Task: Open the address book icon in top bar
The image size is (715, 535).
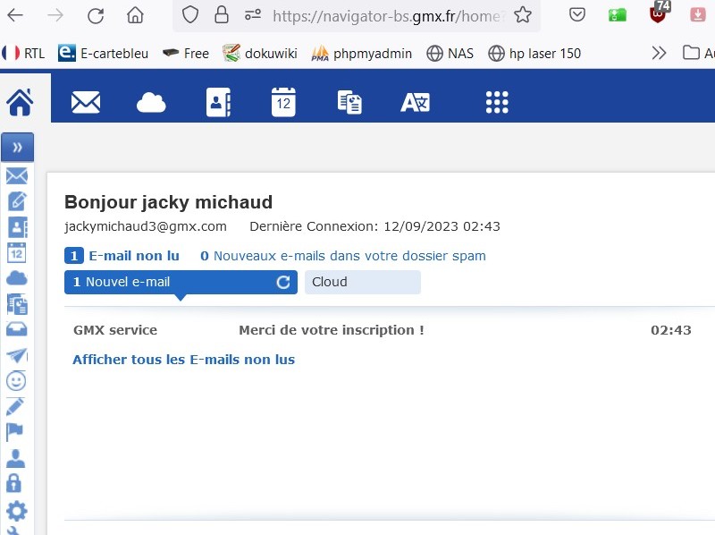Action: tap(218, 102)
